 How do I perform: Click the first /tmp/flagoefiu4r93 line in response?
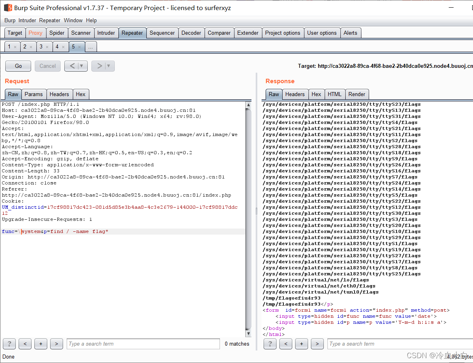pyautogui.click(x=291, y=298)
